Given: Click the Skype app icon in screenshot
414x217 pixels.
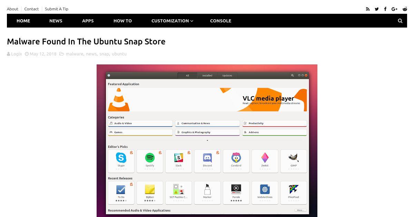Looking at the screenshot, I should pyautogui.click(x=121, y=158).
